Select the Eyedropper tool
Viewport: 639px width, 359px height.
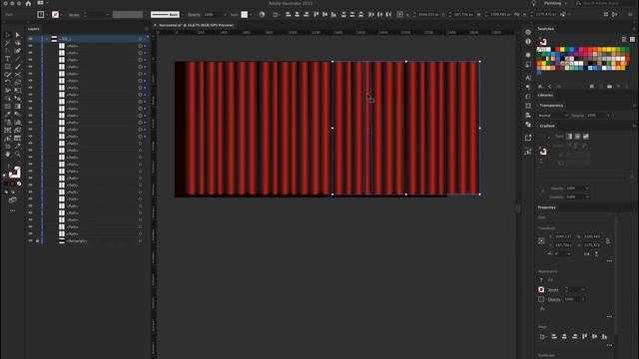tap(7, 115)
